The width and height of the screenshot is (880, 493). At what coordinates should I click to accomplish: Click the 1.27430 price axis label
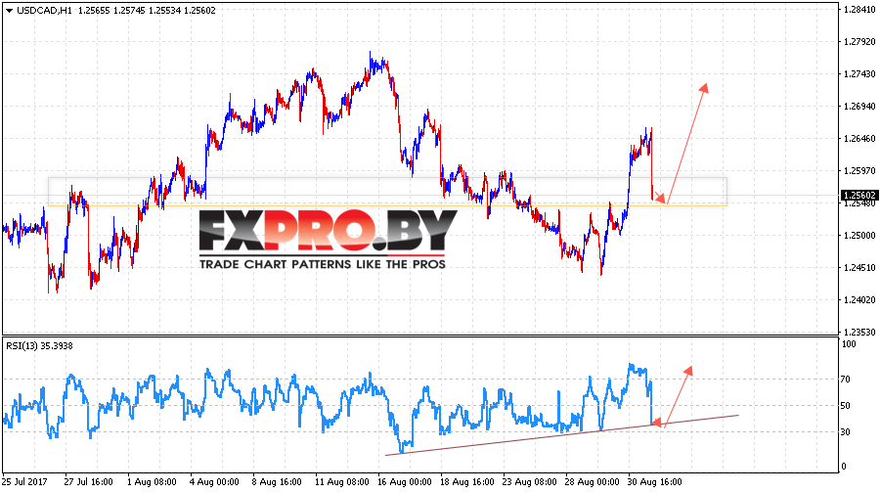[859, 74]
